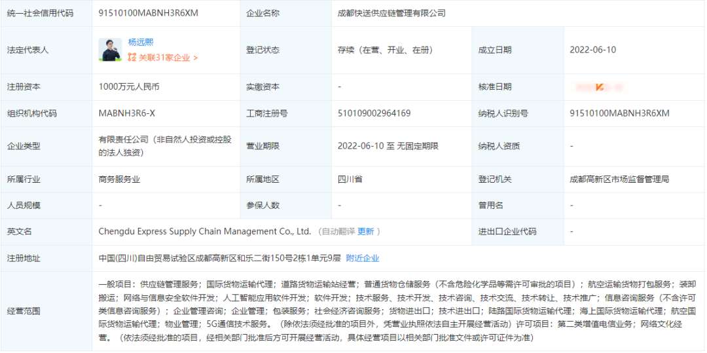The height and width of the screenshot is (353, 707).
Task: Select business registration number 510109002964169
Action: 374,113
